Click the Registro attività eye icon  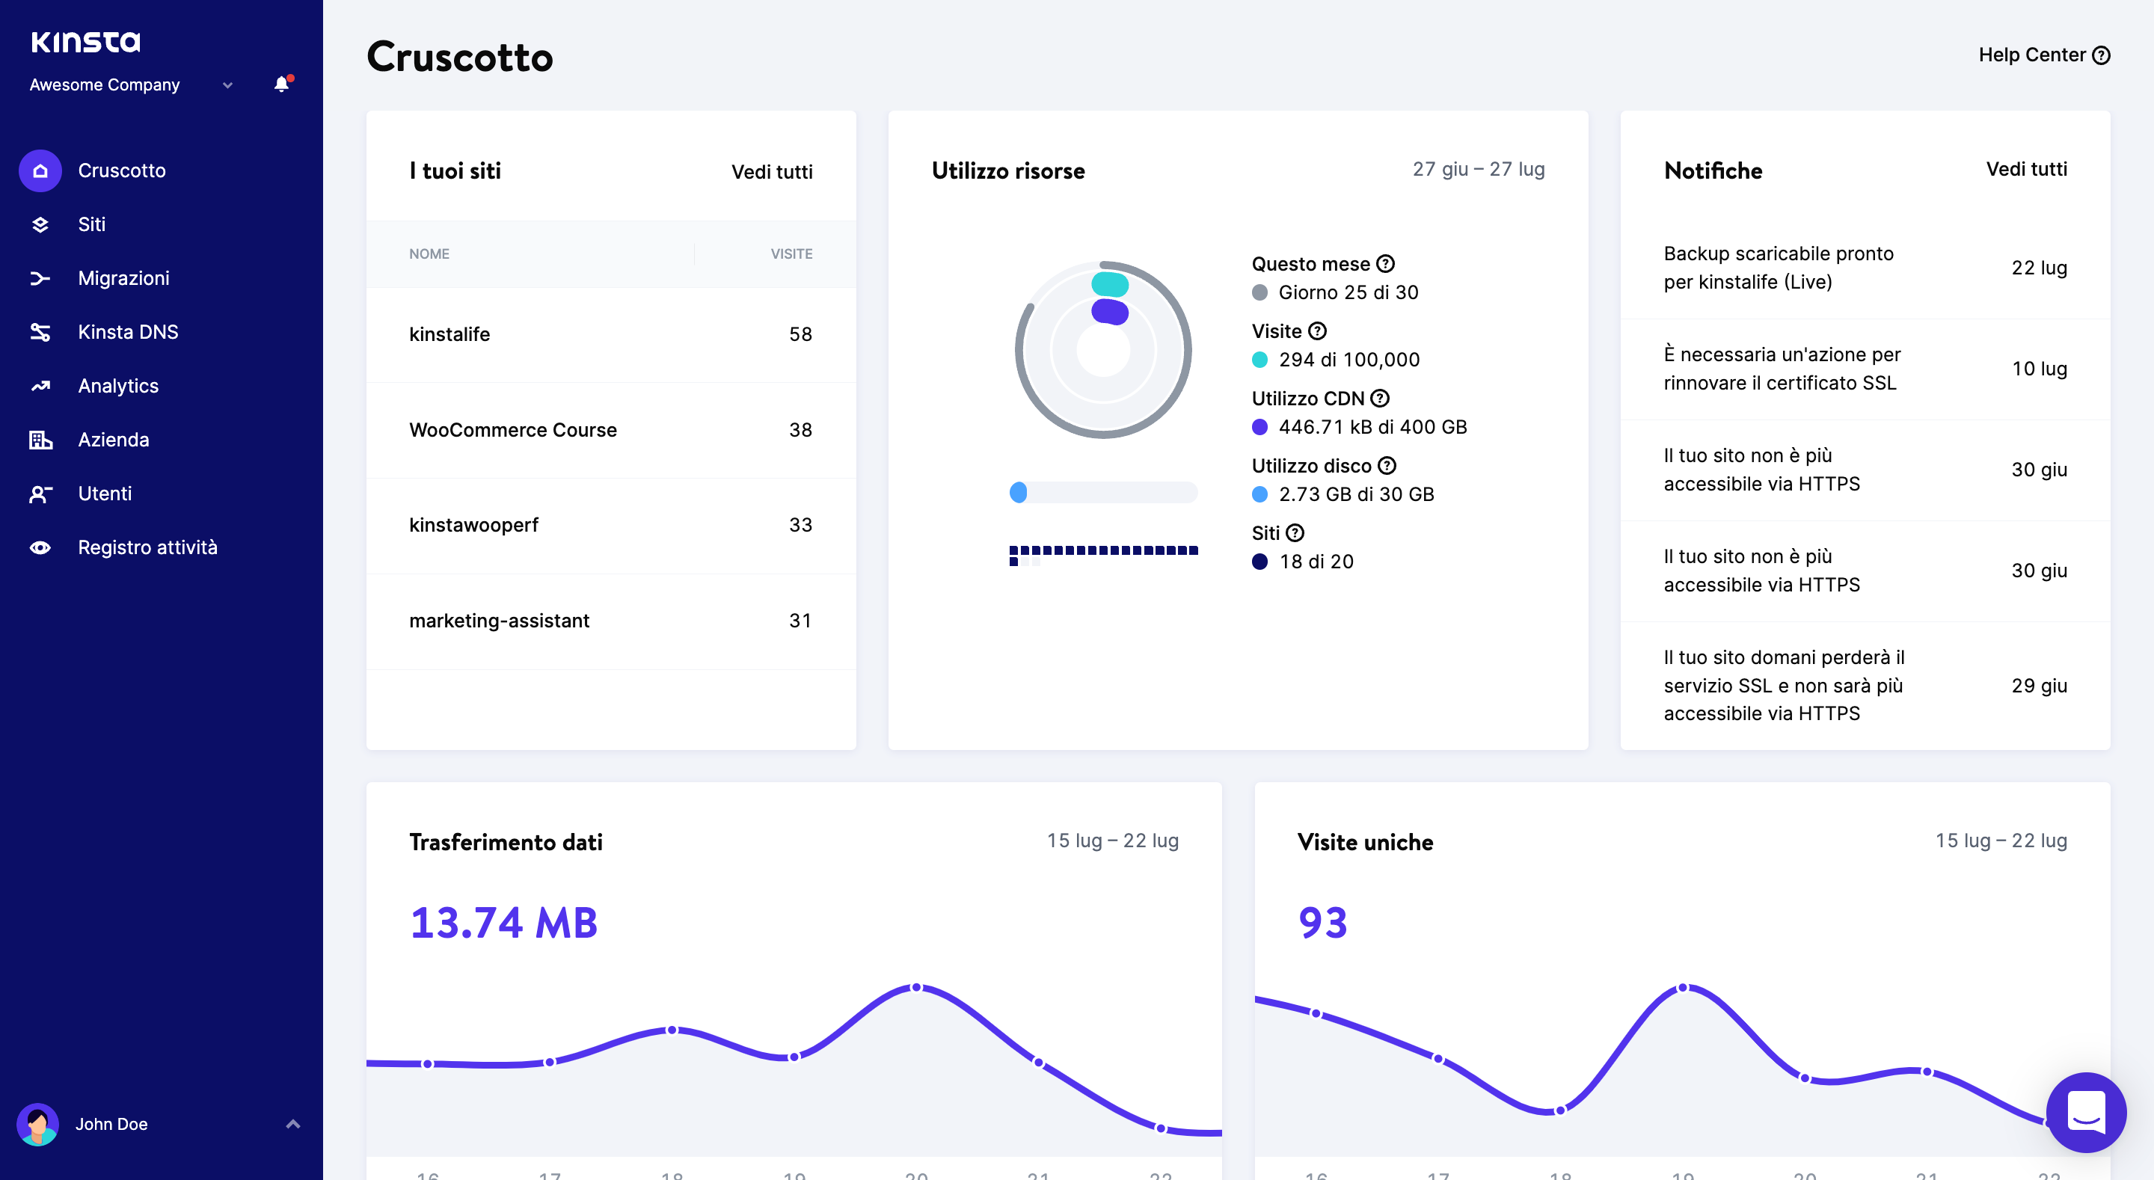(x=40, y=547)
